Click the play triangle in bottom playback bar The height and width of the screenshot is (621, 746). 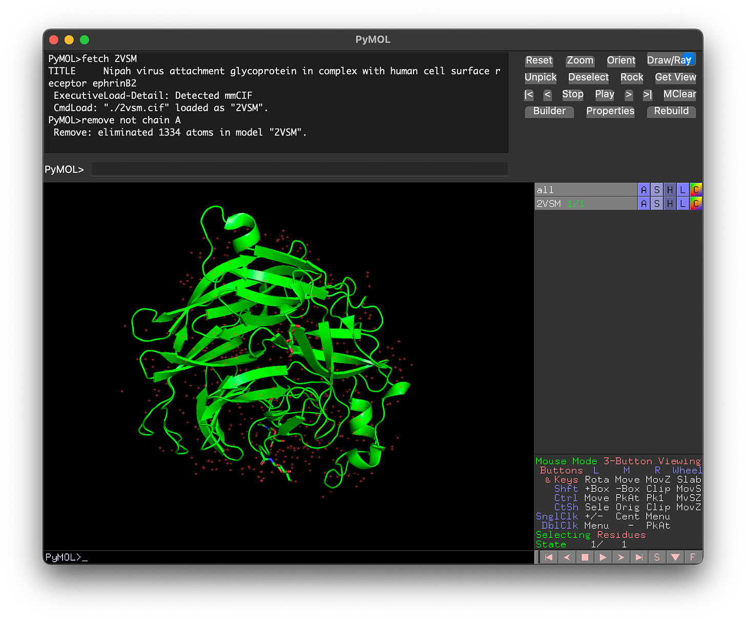tap(603, 557)
